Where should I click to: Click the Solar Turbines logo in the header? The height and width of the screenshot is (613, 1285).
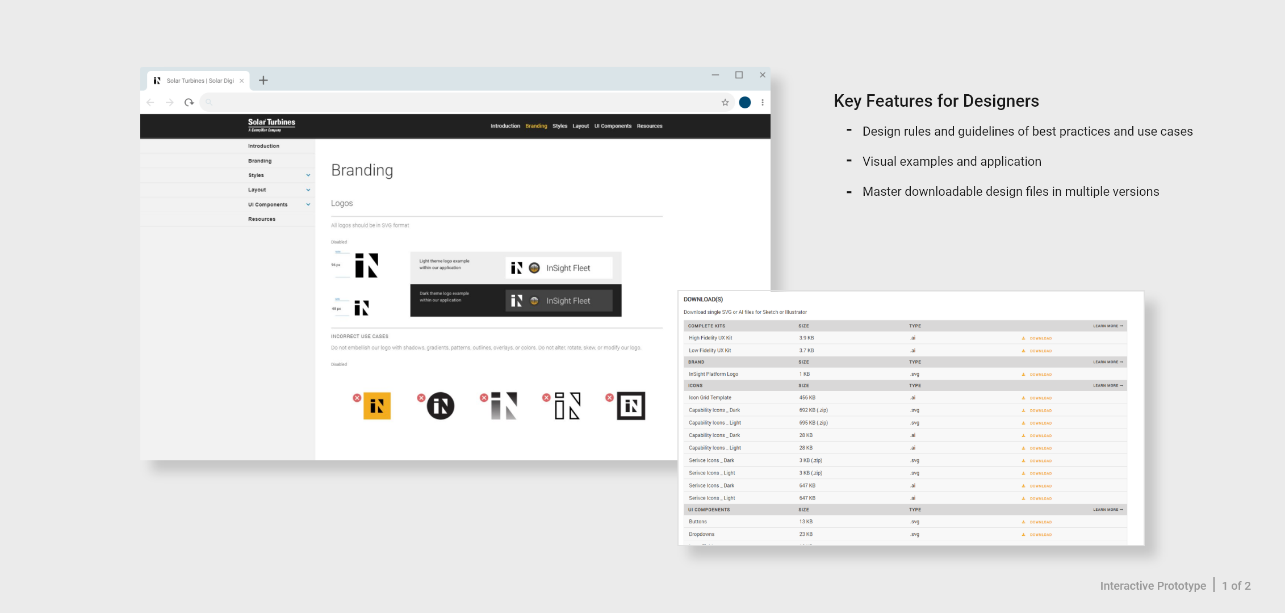coord(271,125)
